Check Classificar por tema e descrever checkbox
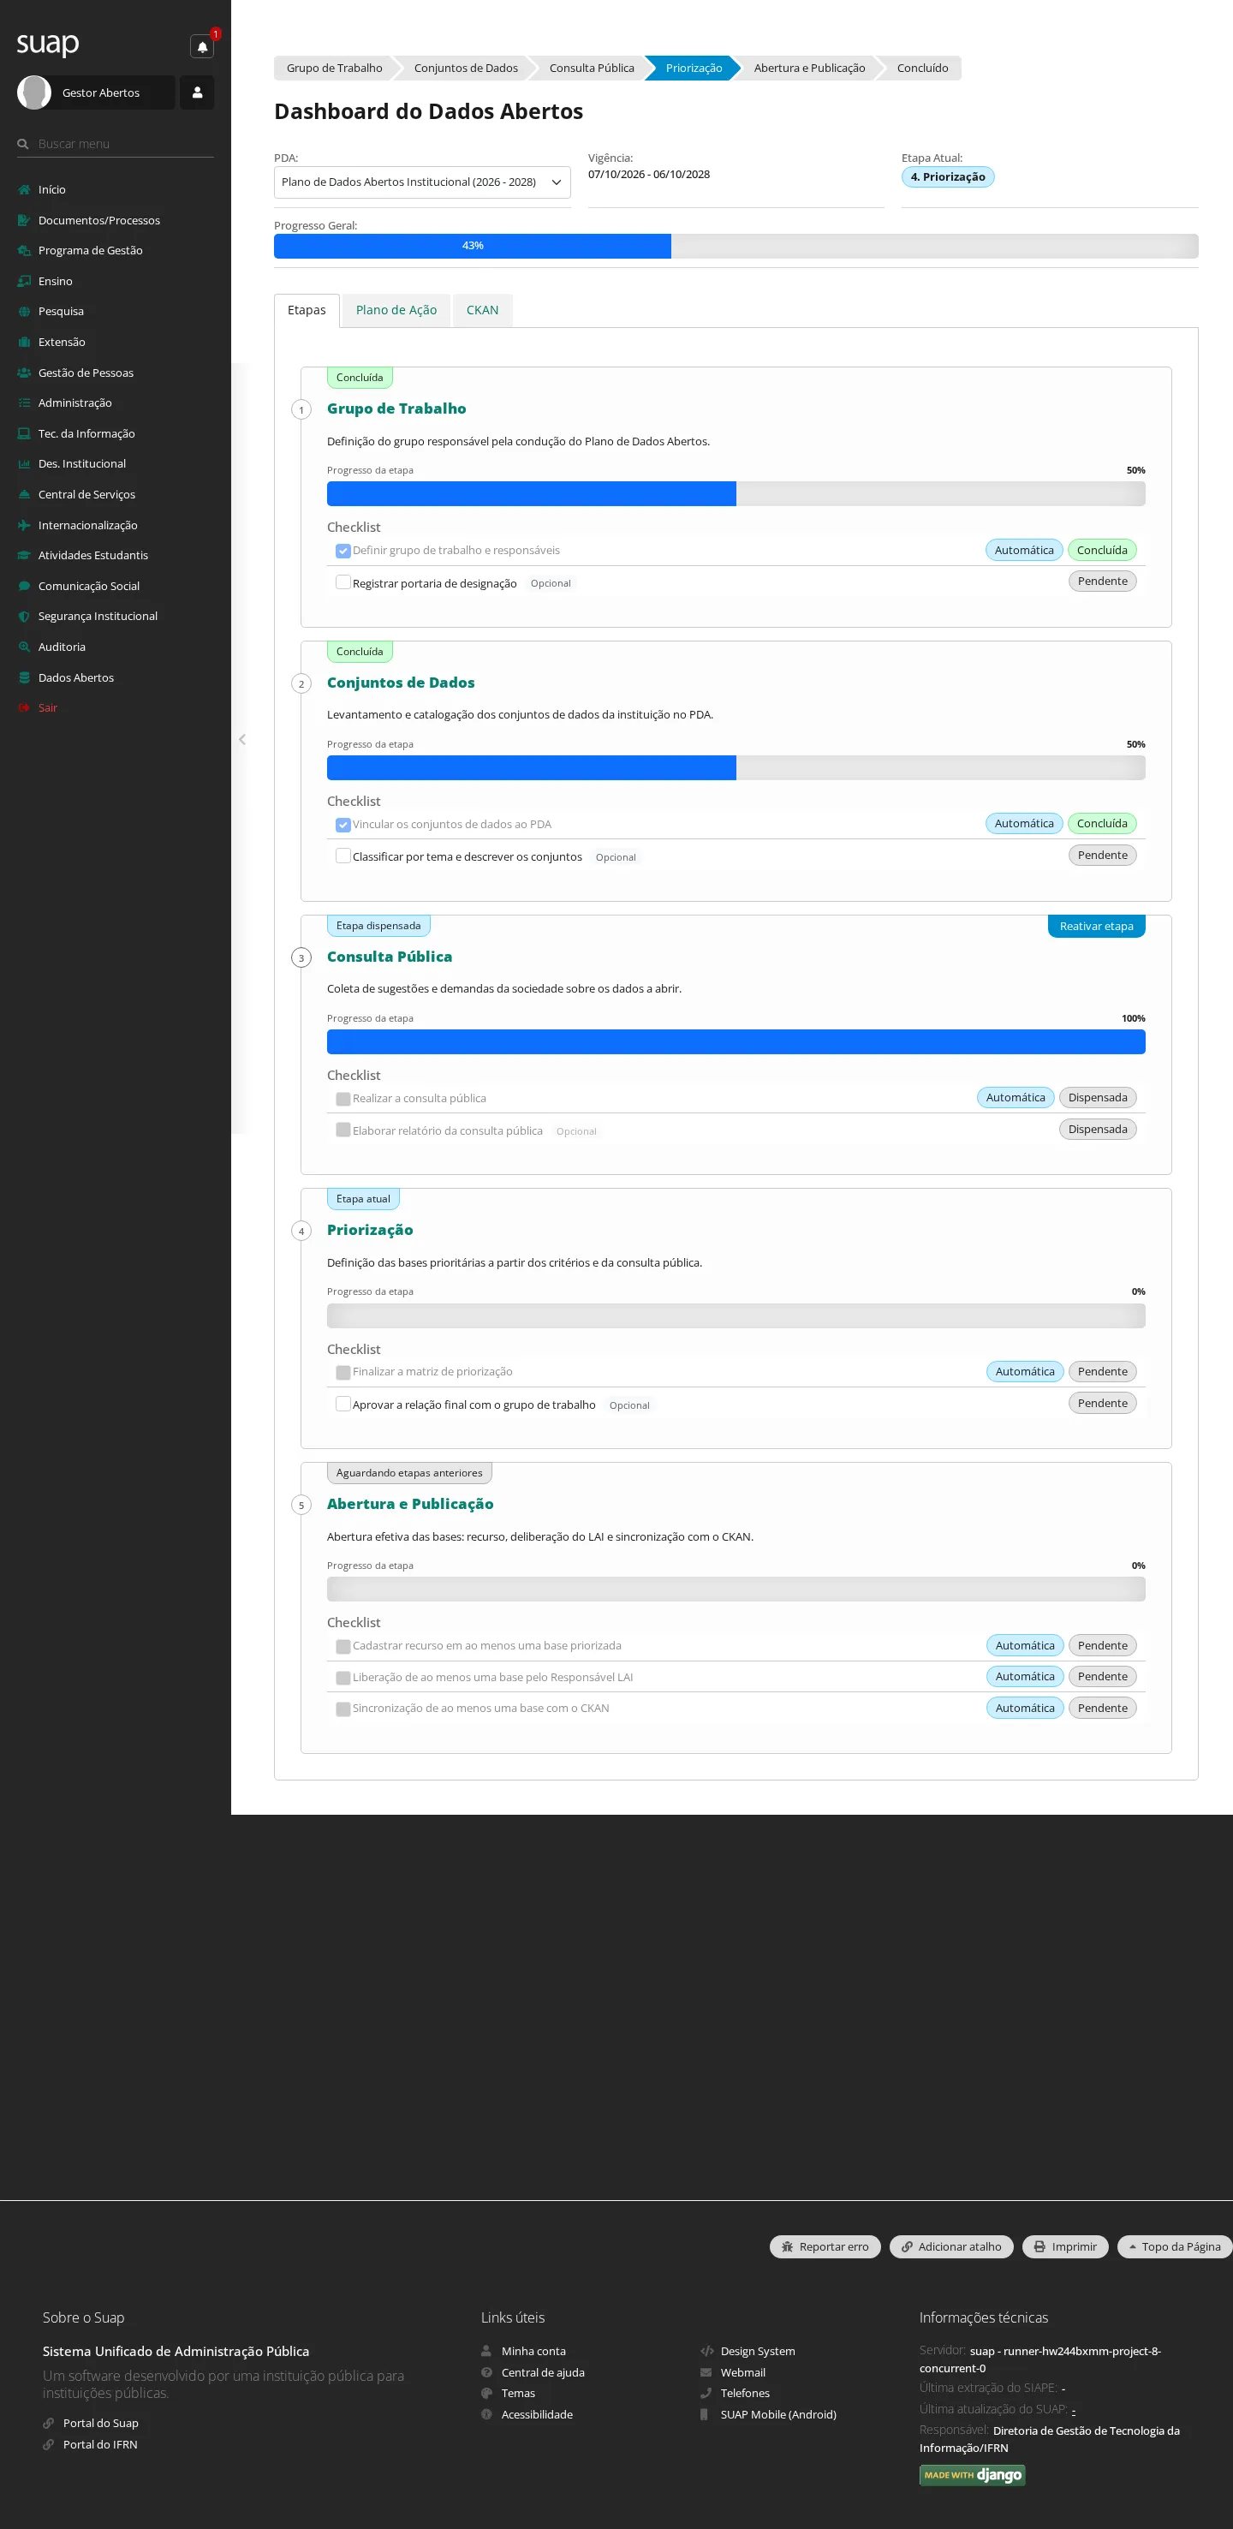The height and width of the screenshot is (2529, 1233). (342, 856)
